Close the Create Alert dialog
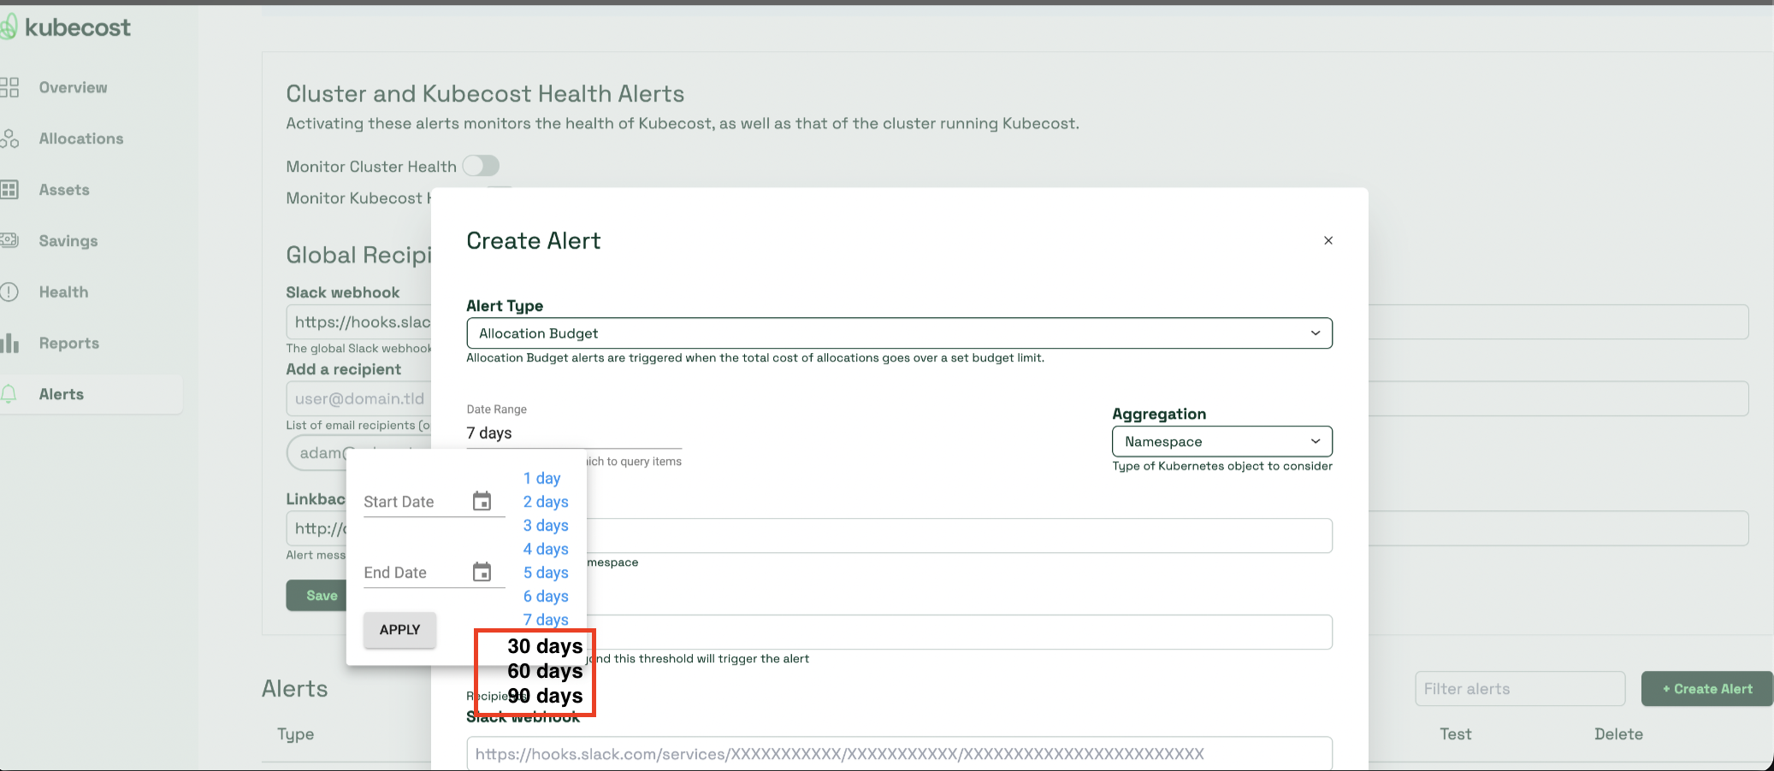Image resolution: width=1774 pixels, height=771 pixels. pyautogui.click(x=1328, y=241)
